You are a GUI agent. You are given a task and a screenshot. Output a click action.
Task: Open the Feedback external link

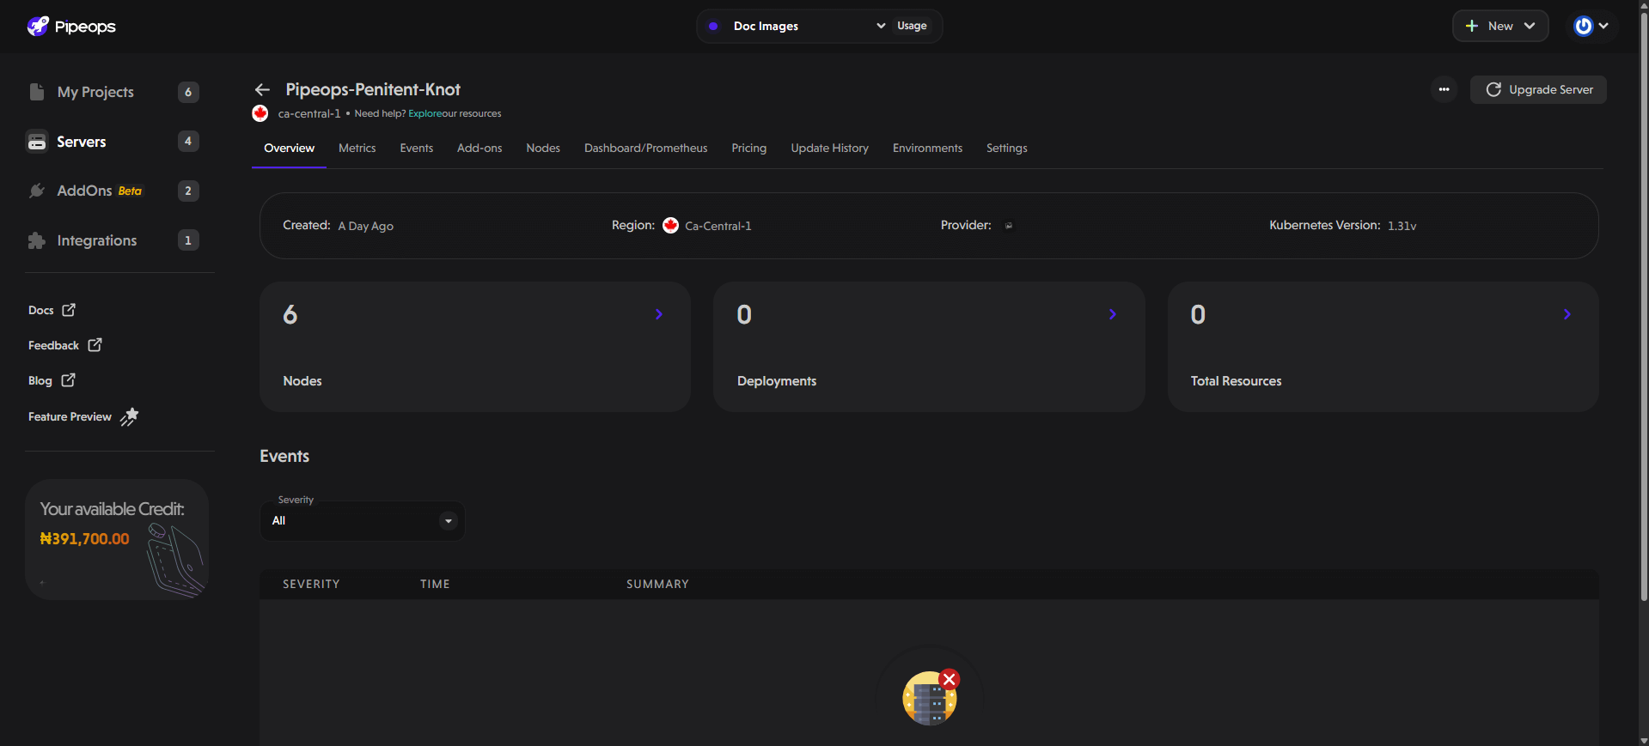point(65,345)
